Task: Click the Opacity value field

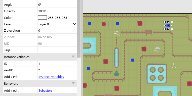Action: pyautogui.click(x=57, y=11)
